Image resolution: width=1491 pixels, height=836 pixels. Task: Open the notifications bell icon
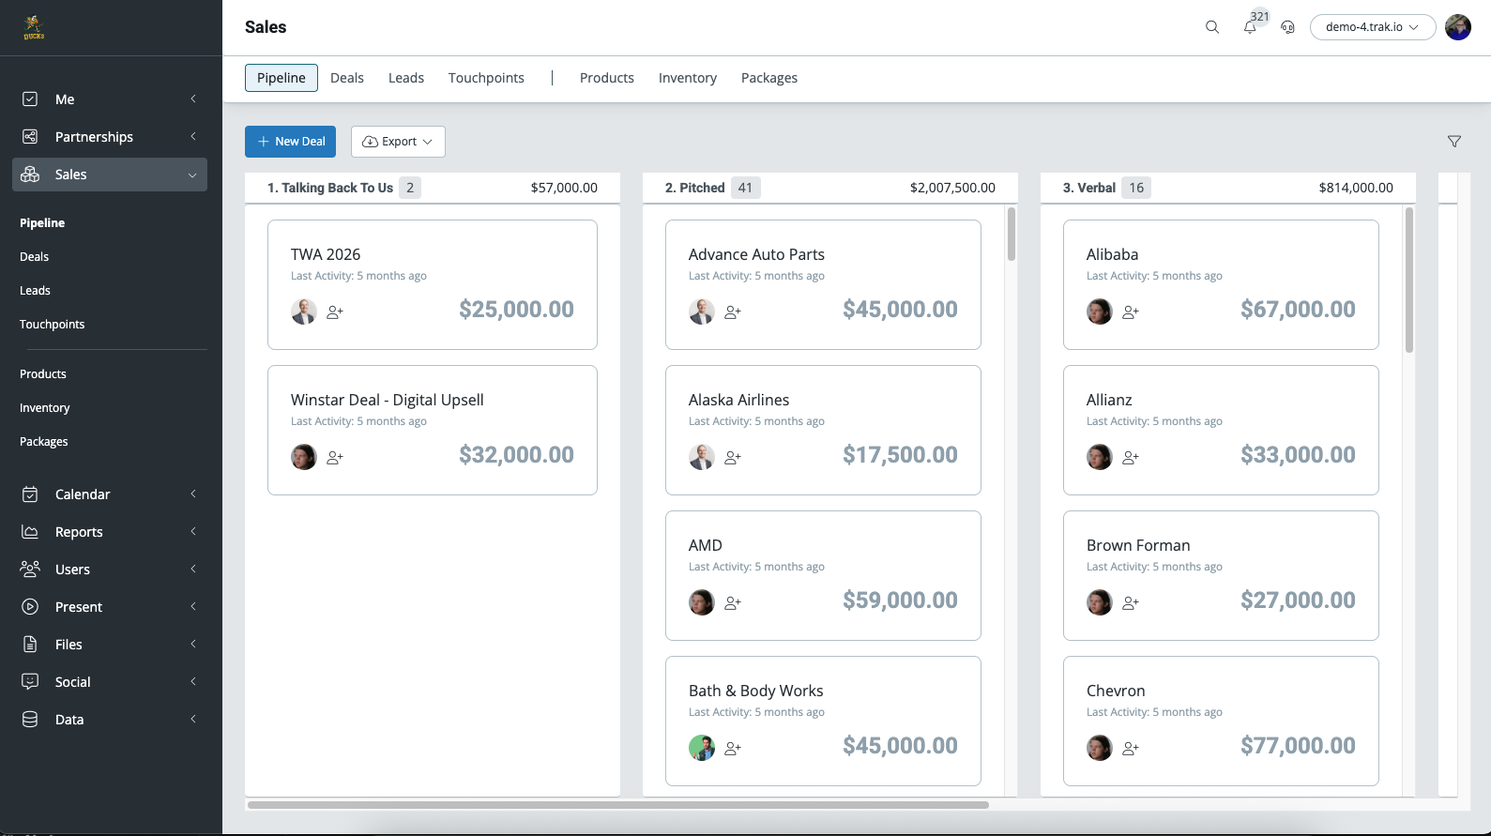(1250, 27)
